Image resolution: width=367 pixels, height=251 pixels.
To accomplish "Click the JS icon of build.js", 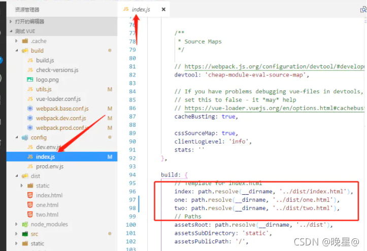I will (x=30, y=60).
